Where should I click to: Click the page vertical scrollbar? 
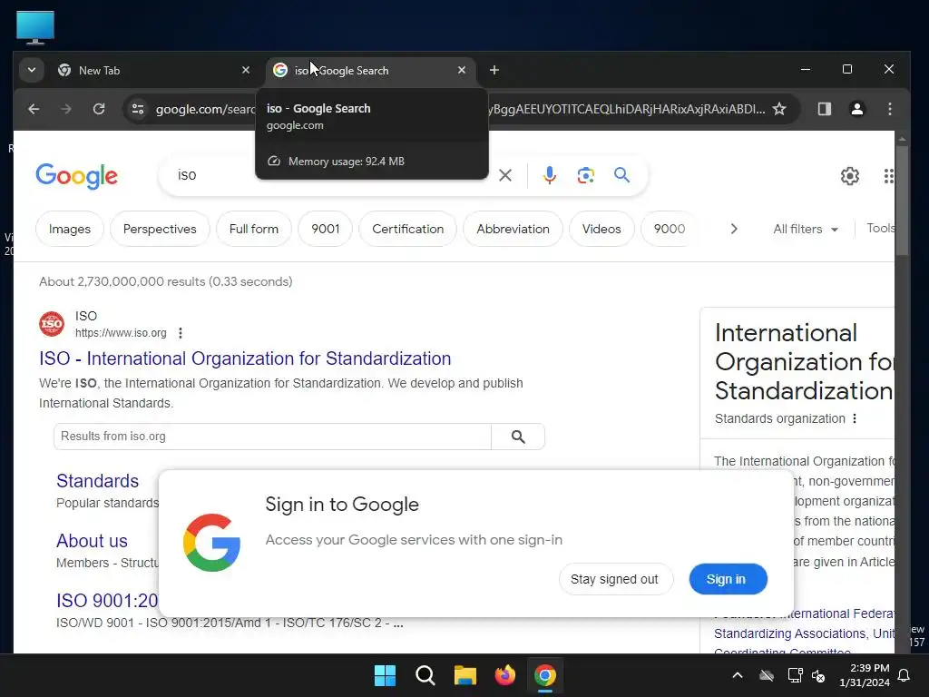point(902,201)
